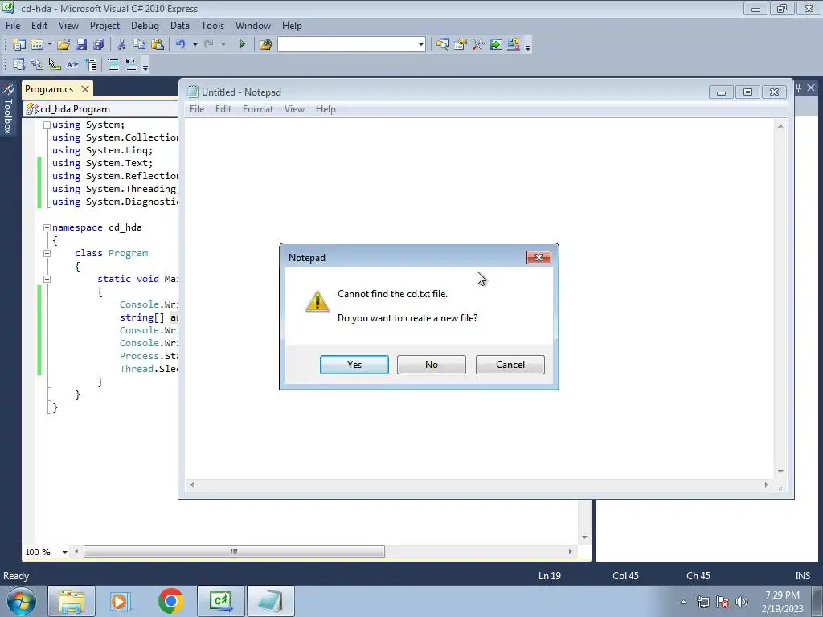
Task: Click the Ln 19 status bar entry
Action: point(550,576)
